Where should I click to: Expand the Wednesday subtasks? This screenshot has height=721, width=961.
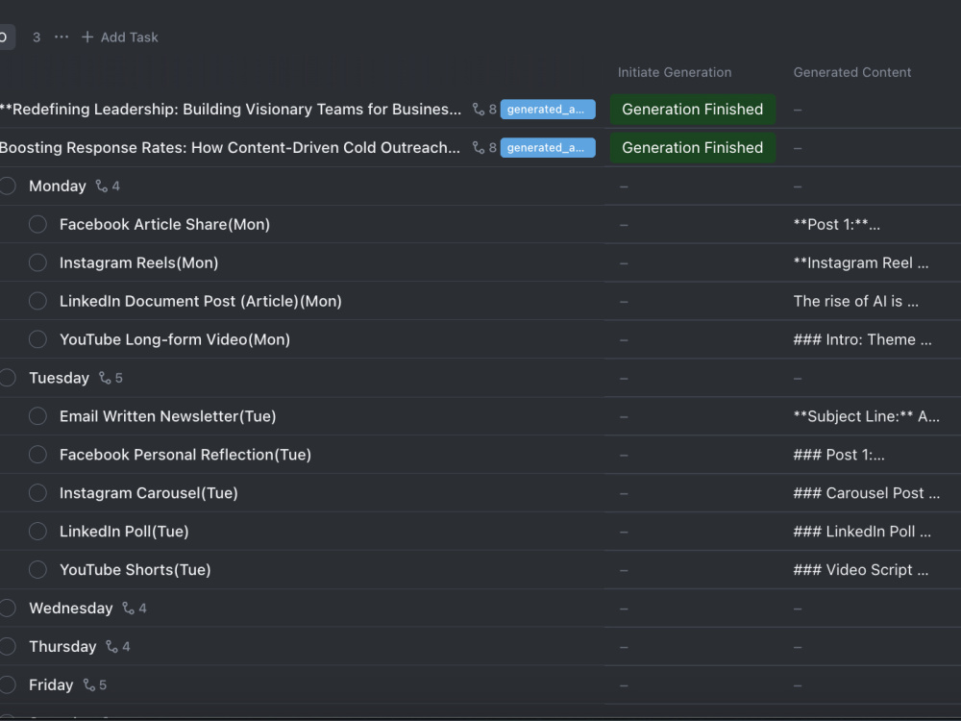(128, 609)
